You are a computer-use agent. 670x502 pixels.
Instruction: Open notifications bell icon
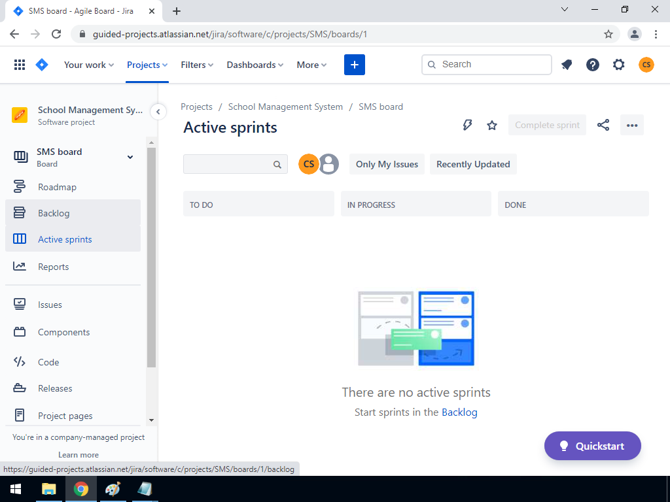tap(567, 65)
